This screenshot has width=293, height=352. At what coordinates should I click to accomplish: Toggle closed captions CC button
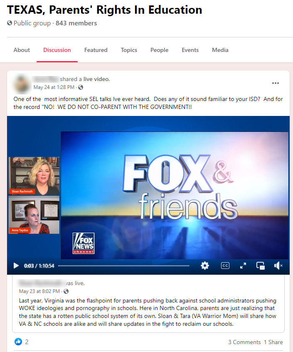point(225,266)
